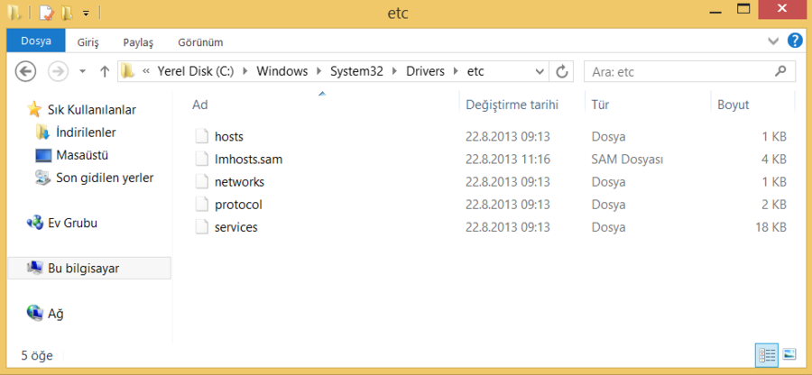Click the Ara: etc search field
This screenshot has width=812, height=375.
click(677, 70)
